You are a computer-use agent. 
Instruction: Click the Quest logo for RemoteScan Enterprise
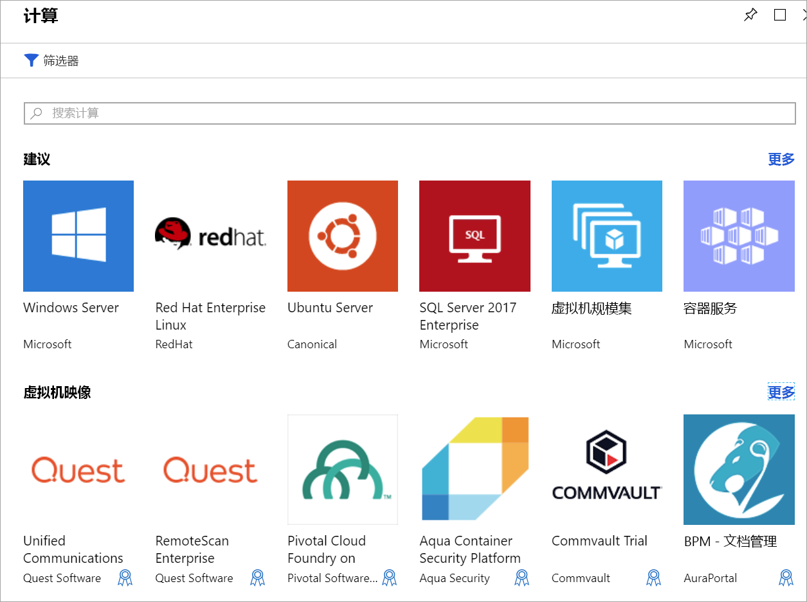click(210, 470)
